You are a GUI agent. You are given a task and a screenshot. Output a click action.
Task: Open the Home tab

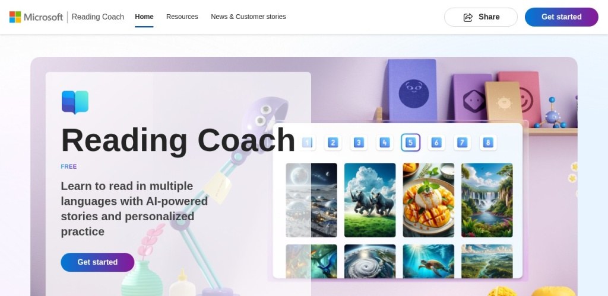coord(144,17)
